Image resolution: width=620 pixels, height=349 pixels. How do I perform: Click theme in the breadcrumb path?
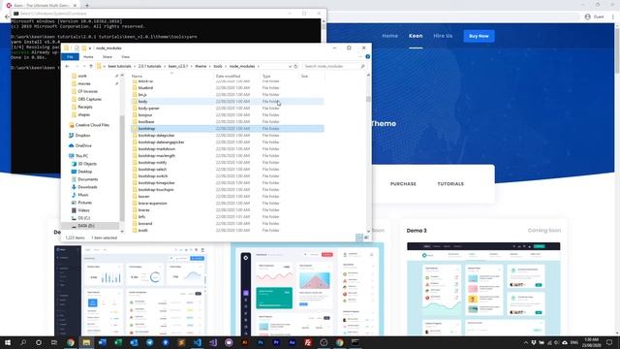[201, 67]
